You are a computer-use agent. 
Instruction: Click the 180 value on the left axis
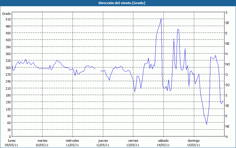point(8,95)
